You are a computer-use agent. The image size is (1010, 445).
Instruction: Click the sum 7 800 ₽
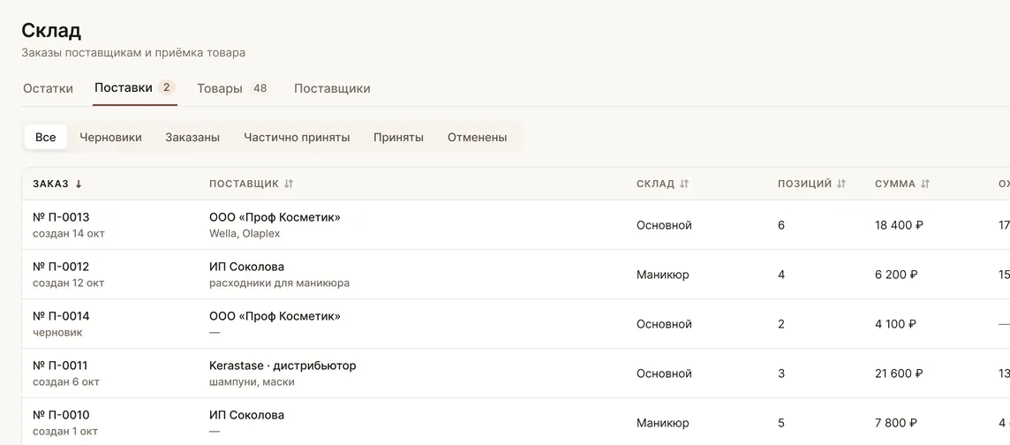point(897,423)
